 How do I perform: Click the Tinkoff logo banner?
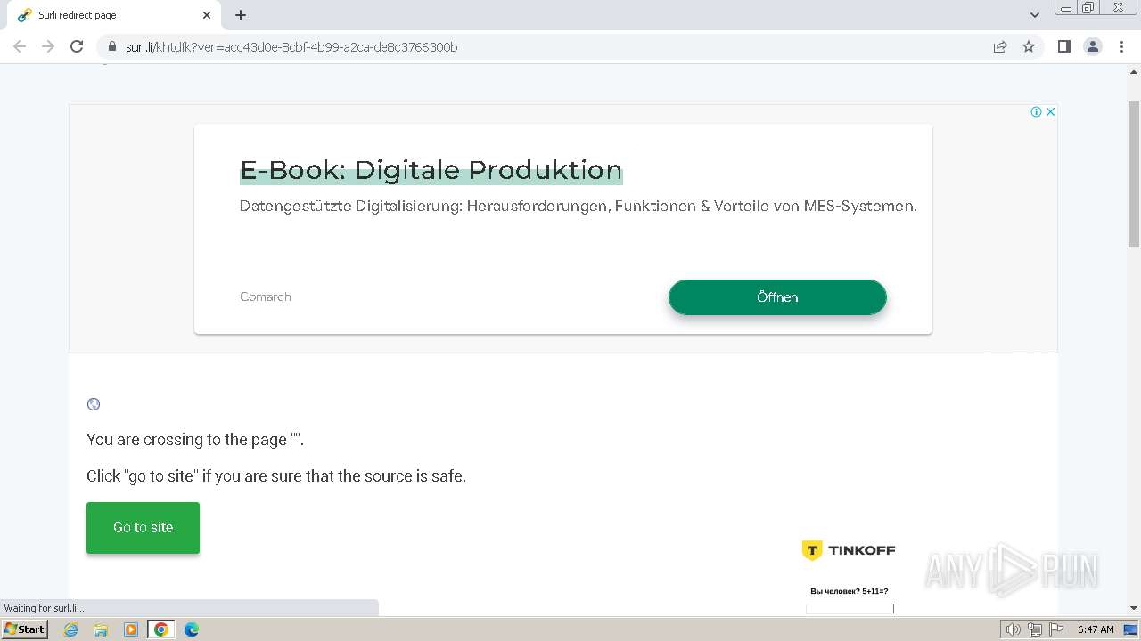849,550
